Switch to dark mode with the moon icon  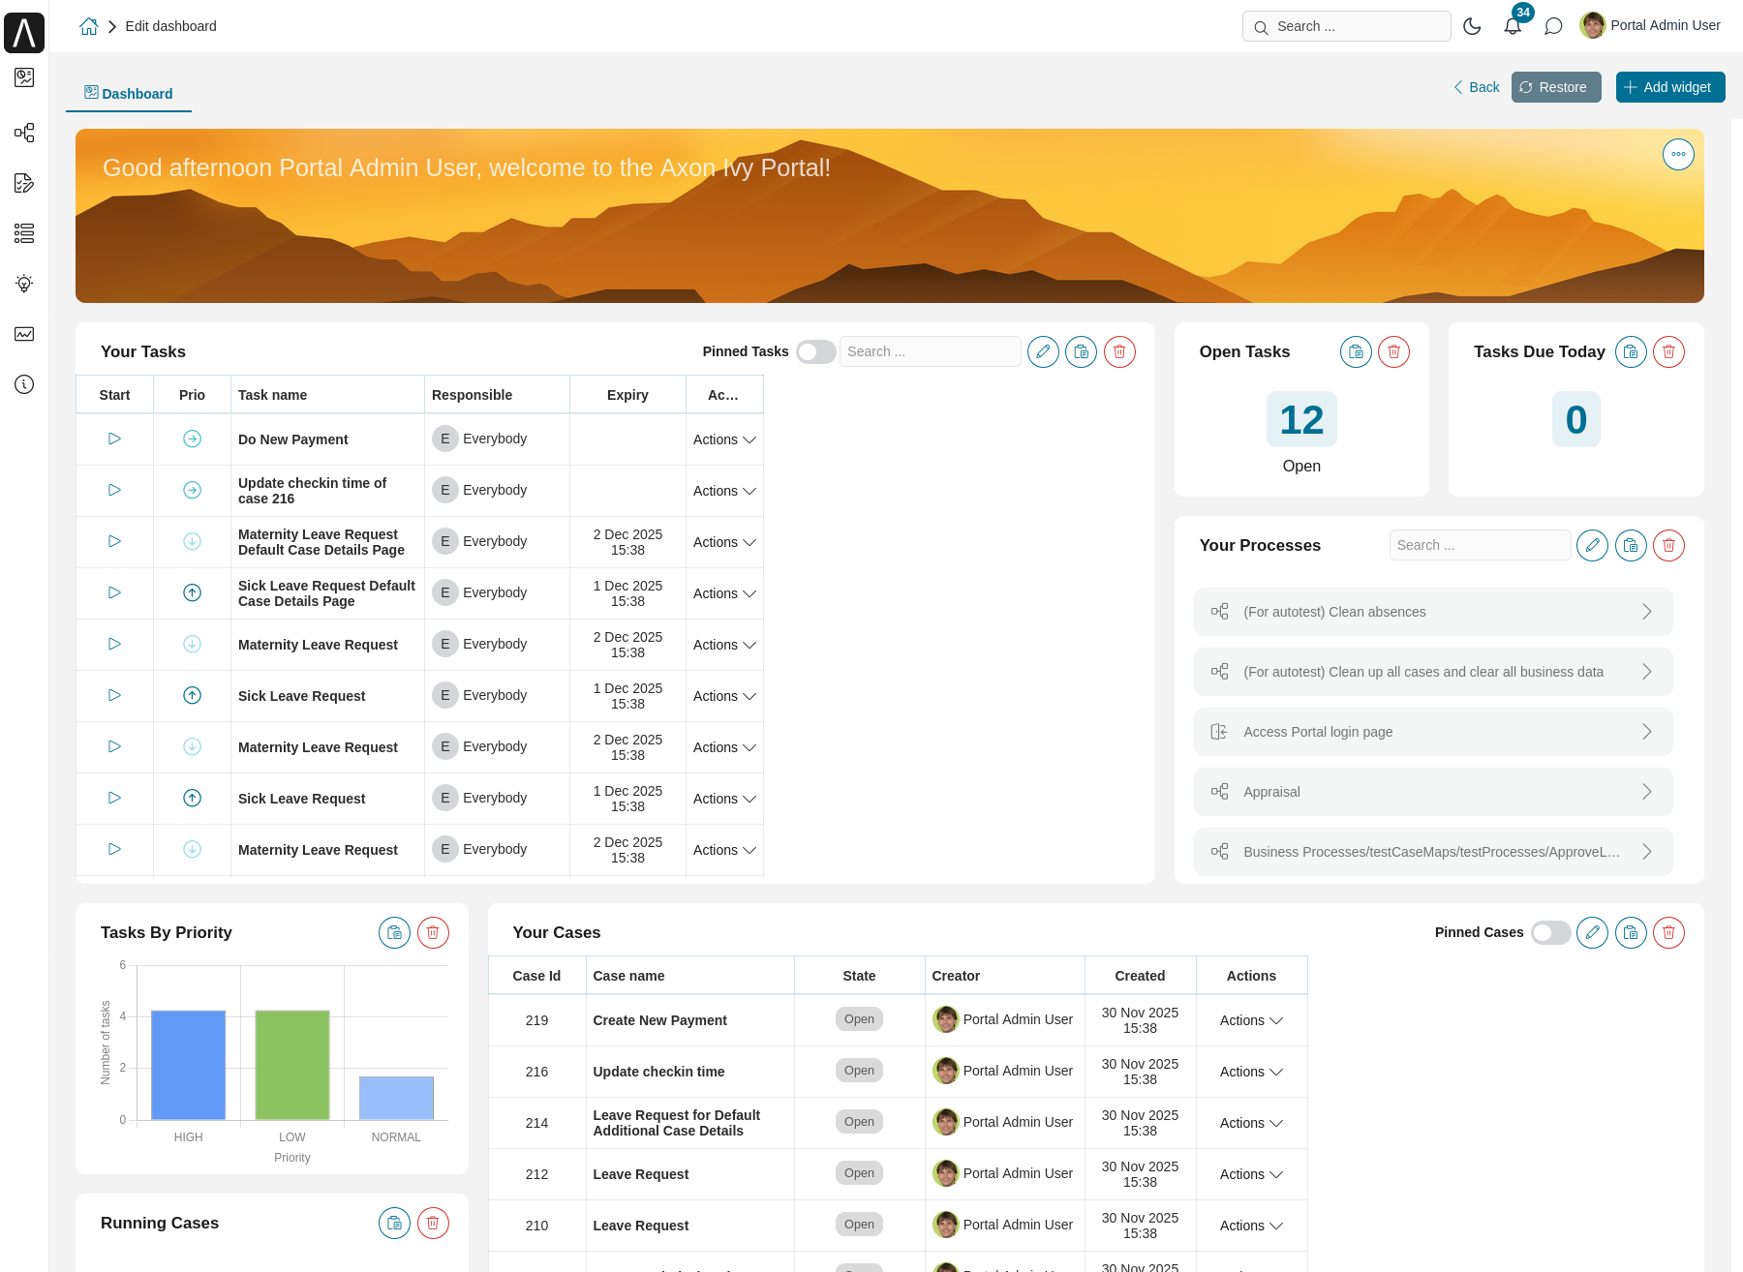click(1472, 26)
